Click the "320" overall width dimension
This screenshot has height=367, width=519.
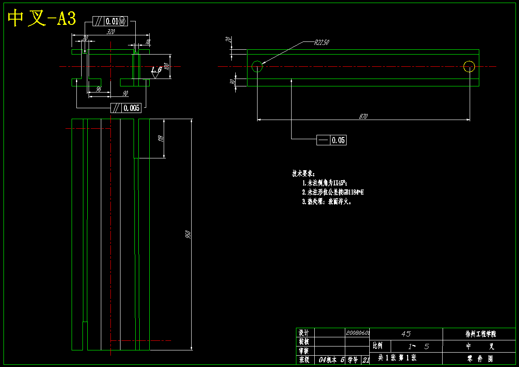[x=110, y=31]
